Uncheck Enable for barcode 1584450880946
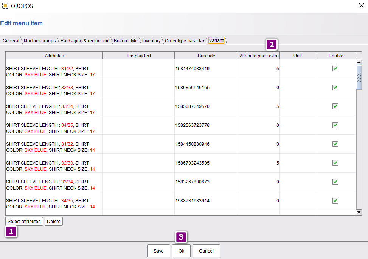Viewport: 368px width, 259px height. tap(335, 144)
